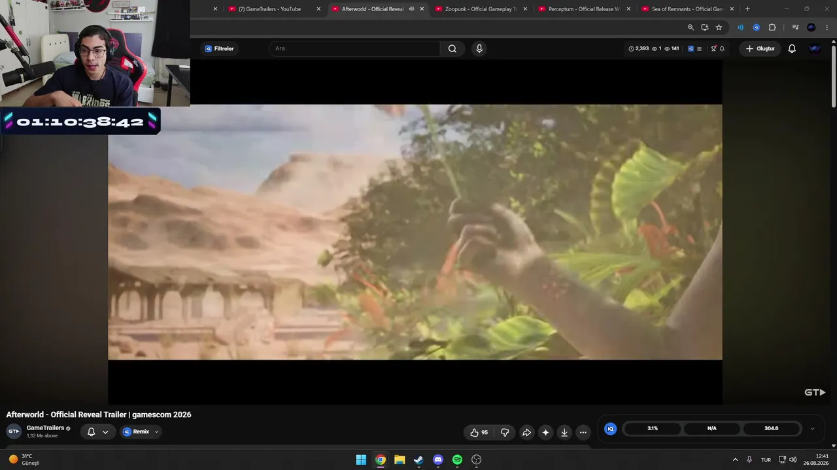Click the vidIQ logo in the header stats bar
Image resolution: width=837 pixels, height=470 pixels.
coord(691,48)
